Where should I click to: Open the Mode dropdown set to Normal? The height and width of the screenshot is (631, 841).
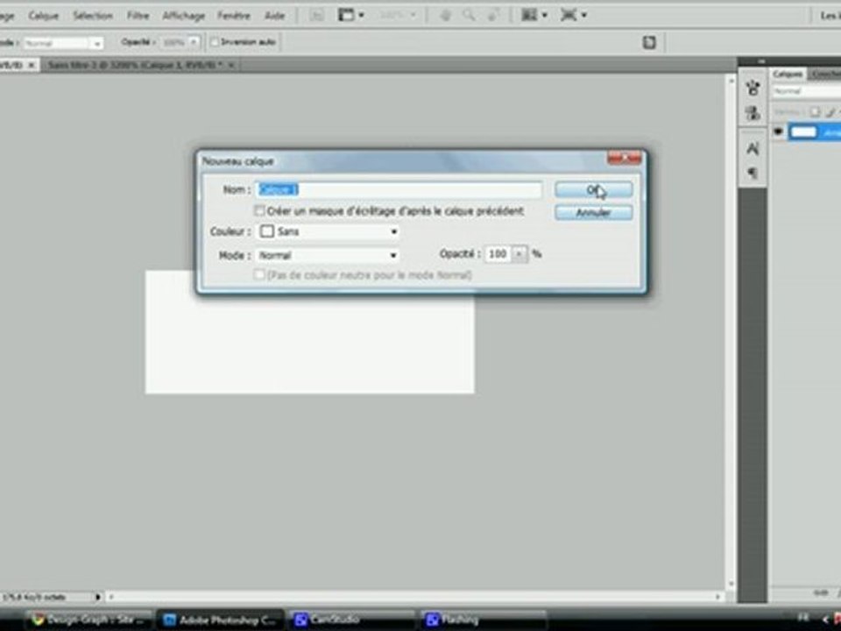coord(329,255)
